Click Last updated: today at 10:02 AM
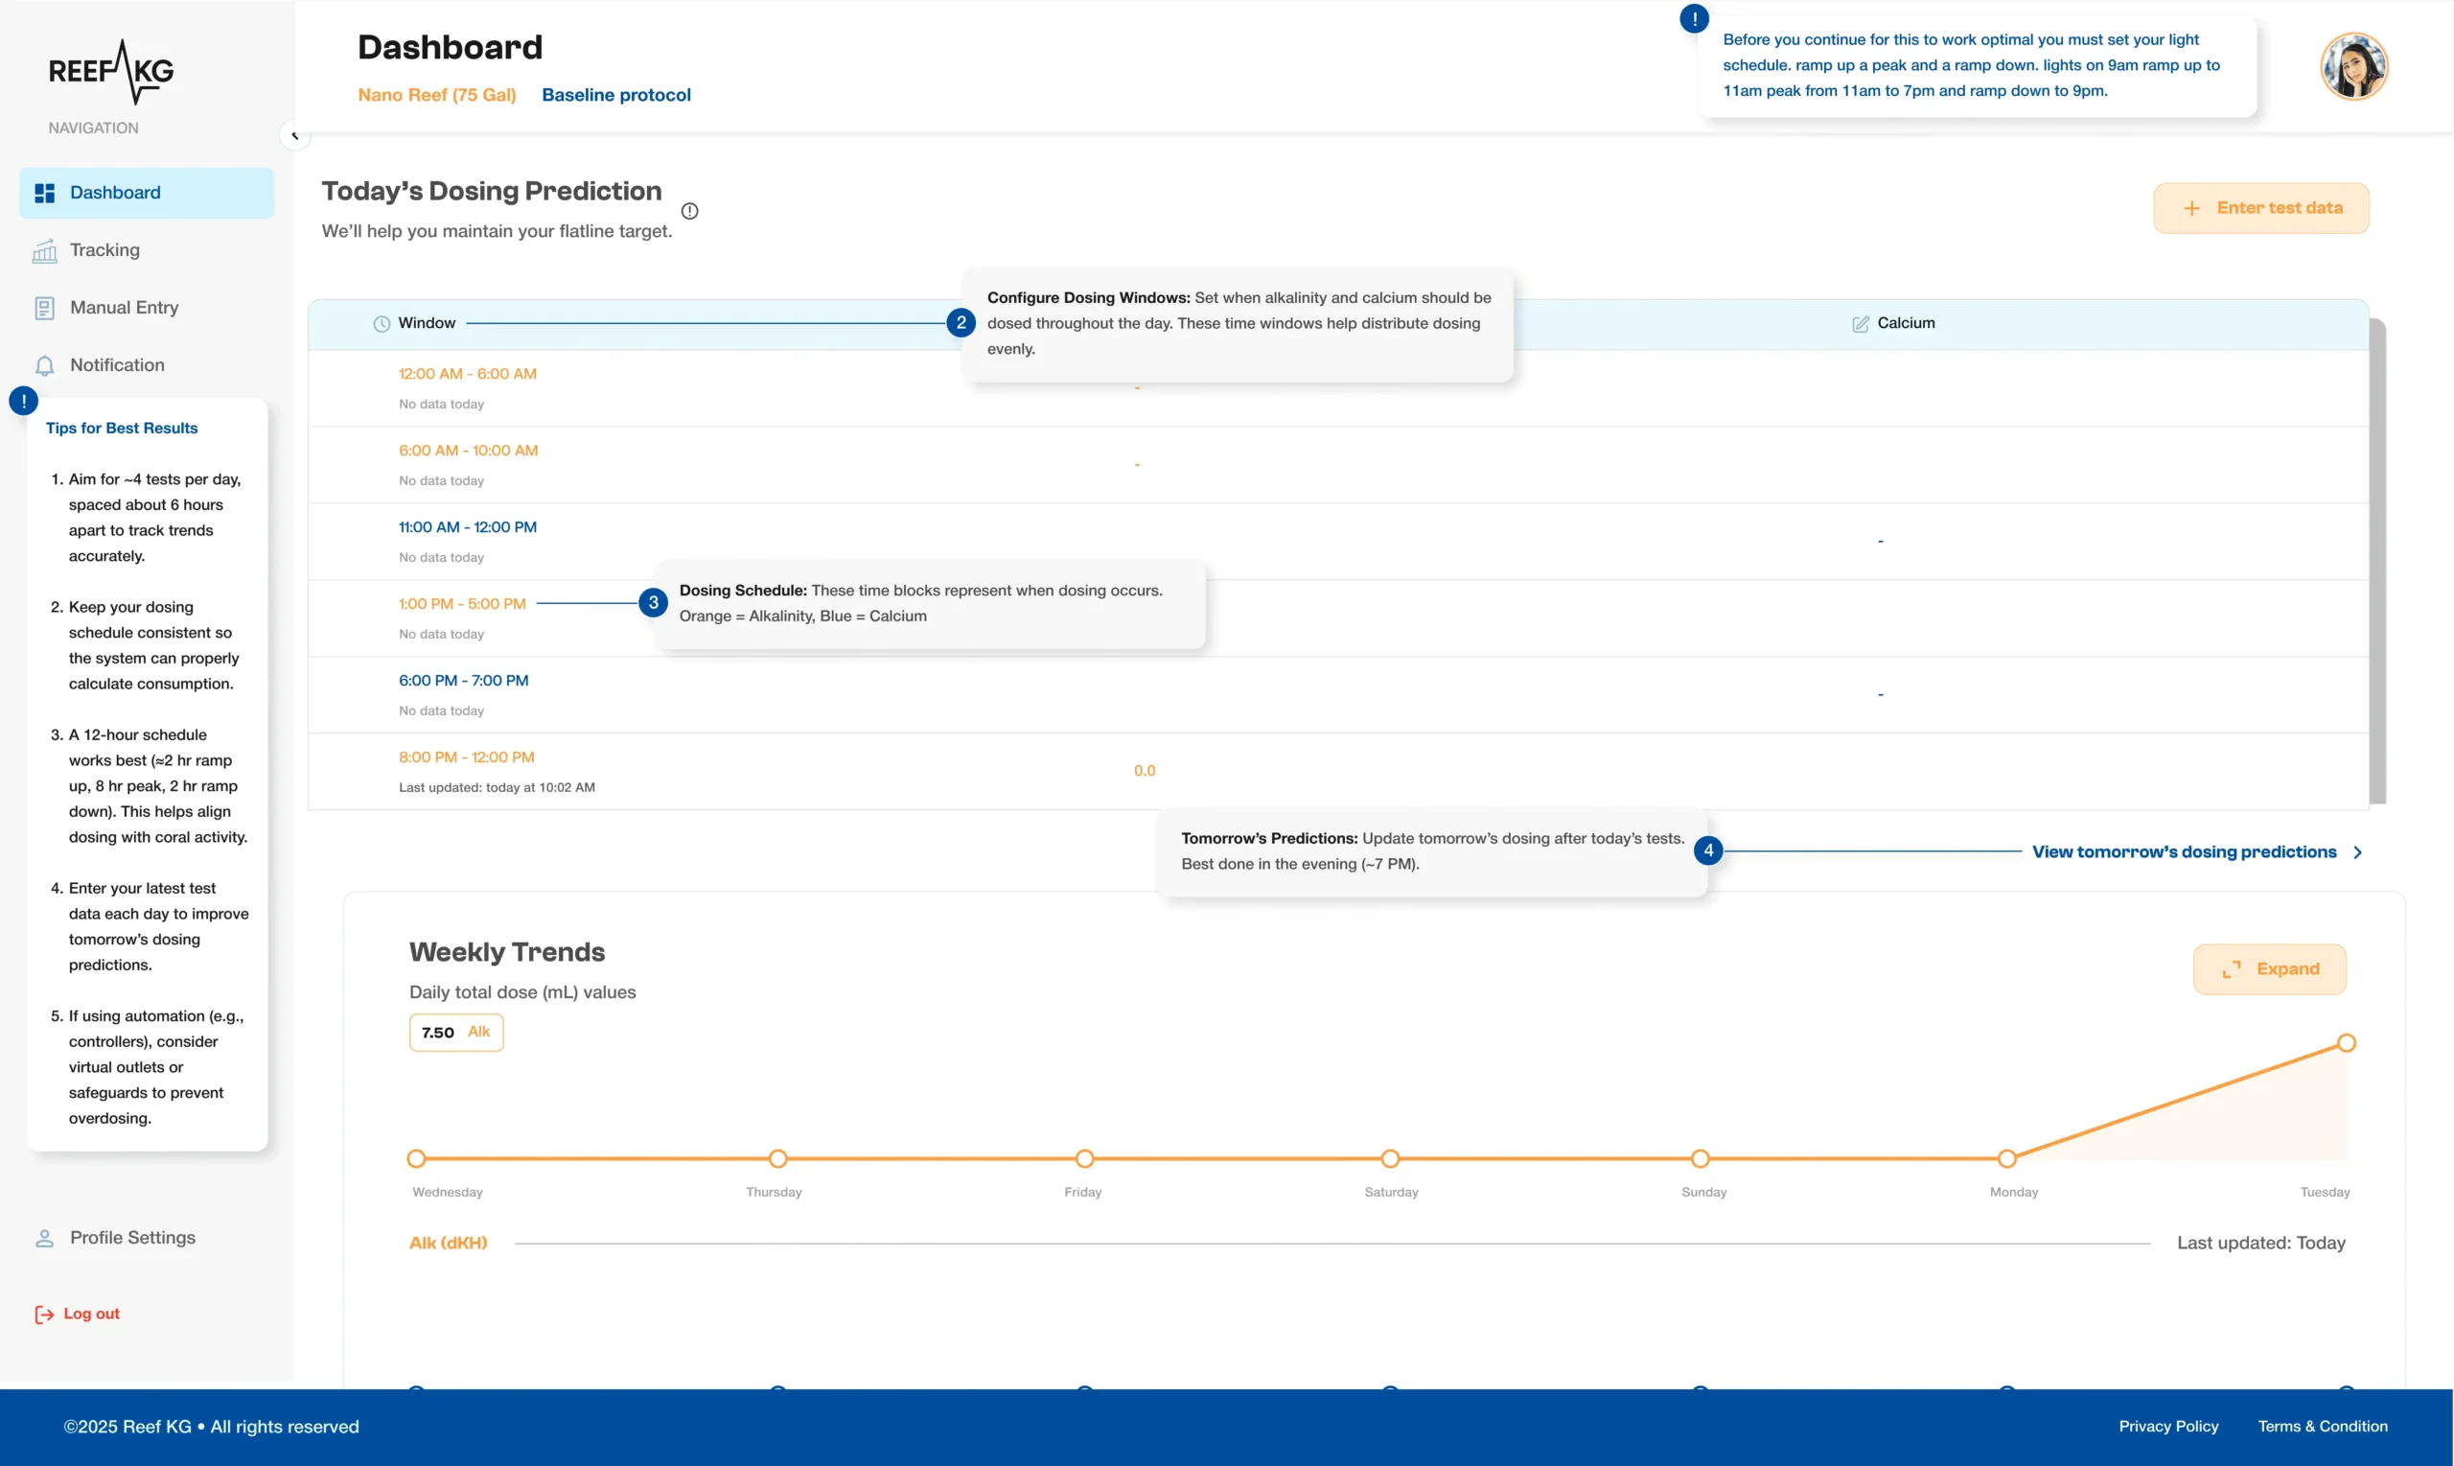The height and width of the screenshot is (1466, 2454). point(497,787)
